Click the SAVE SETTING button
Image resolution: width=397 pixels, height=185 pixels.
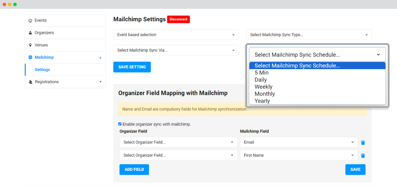point(132,67)
